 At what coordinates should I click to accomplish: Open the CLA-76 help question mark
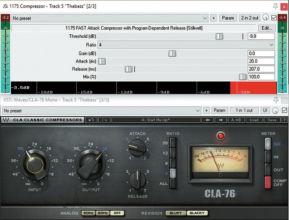click(x=284, y=120)
